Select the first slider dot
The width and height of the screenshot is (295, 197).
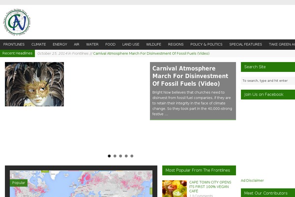(x=109, y=156)
